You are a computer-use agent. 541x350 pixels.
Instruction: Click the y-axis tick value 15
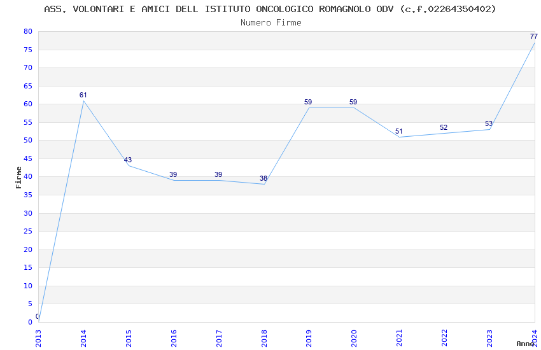[x=28, y=267]
